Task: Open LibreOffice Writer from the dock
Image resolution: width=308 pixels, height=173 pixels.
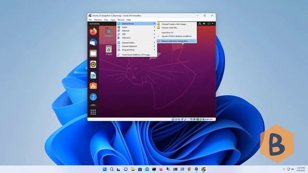Action: [x=93, y=75]
